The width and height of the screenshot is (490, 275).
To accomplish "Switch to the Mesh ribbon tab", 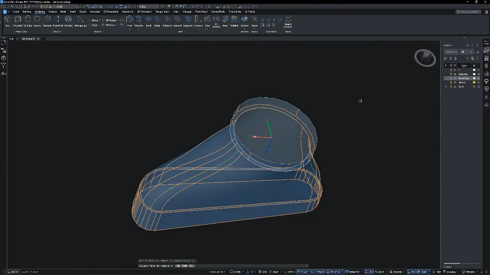I will (63, 11).
